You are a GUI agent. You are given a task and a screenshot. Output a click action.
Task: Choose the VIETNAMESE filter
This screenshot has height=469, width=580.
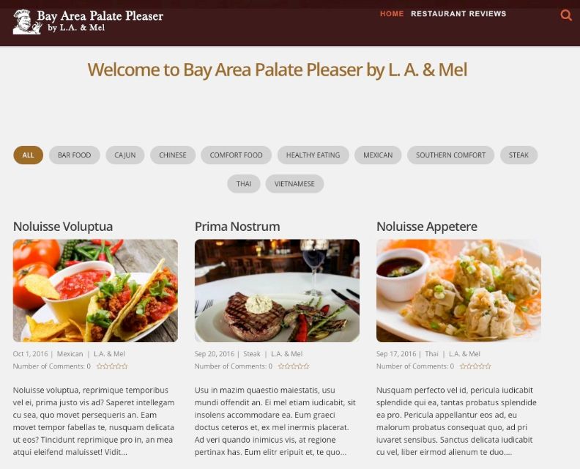coord(294,184)
